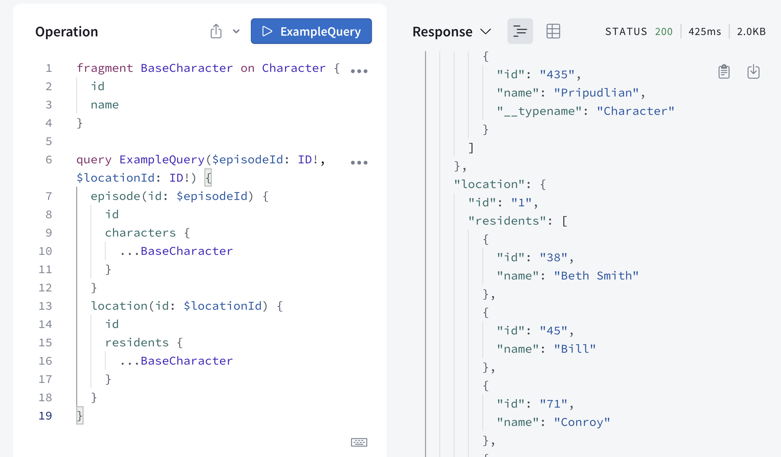The image size is (781, 457).
Task: Show keyboard shortcuts icon
Action: click(359, 442)
